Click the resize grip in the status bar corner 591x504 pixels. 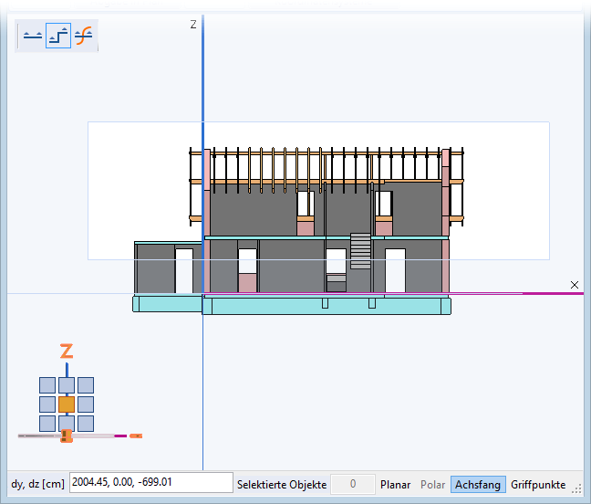(576, 489)
